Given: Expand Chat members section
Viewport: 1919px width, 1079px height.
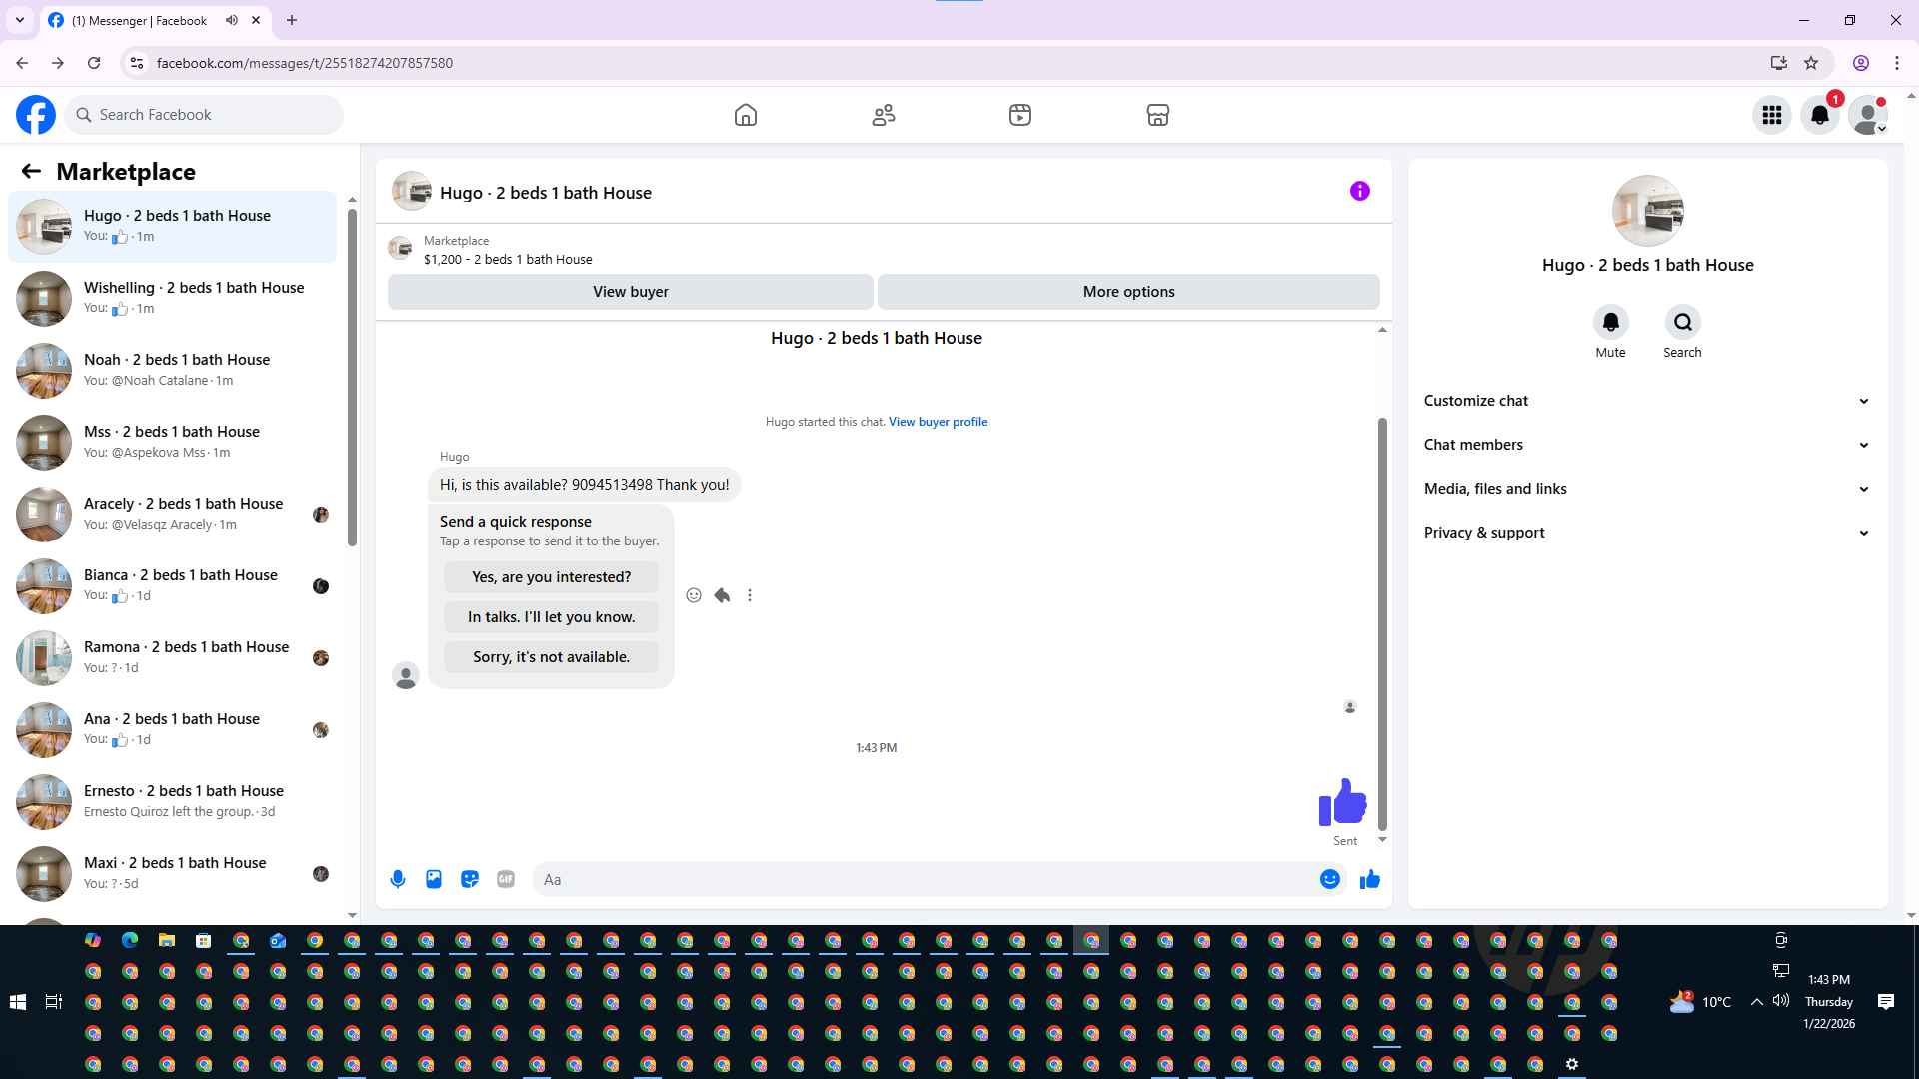Looking at the screenshot, I should [x=1647, y=445].
